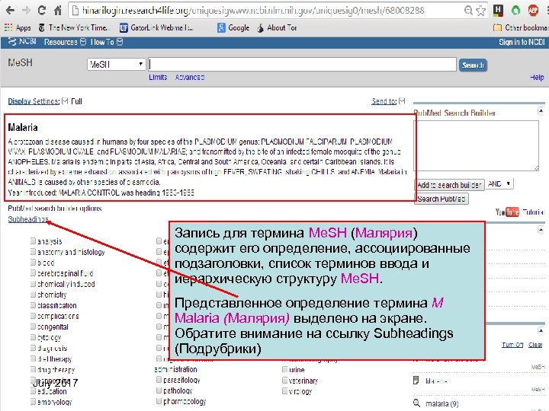The height and width of the screenshot is (411, 549).
Task: Open the Apps grid bookmark
Action: (x=18, y=27)
